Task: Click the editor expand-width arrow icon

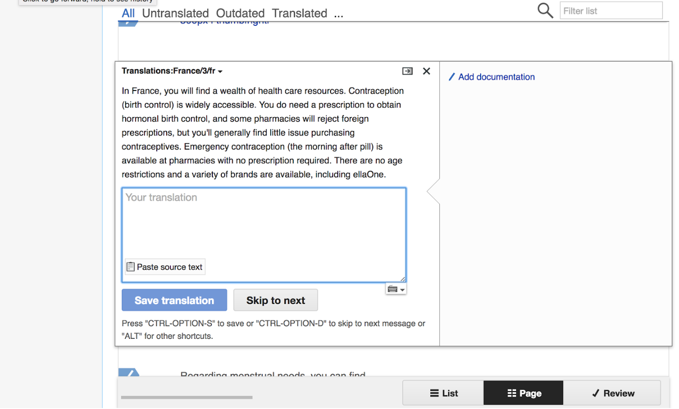Action: pyautogui.click(x=407, y=71)
